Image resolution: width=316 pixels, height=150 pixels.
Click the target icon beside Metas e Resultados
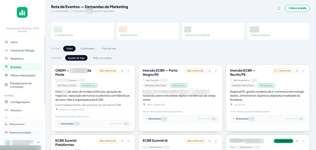6,75
